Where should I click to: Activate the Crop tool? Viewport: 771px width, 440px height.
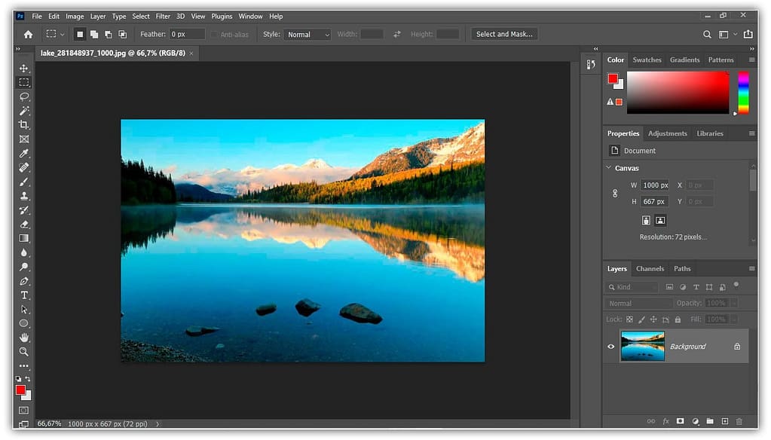coord(23,125)
